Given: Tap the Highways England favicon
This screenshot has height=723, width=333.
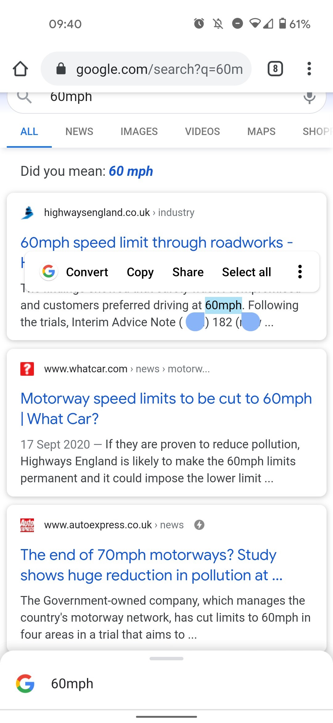Looking at the screenshot, I should [27, 212].
